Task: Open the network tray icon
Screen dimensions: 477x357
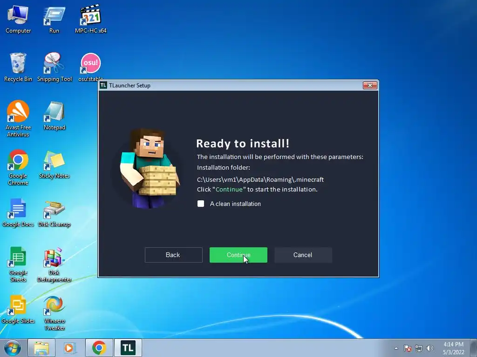Action: tap(419, 348)
